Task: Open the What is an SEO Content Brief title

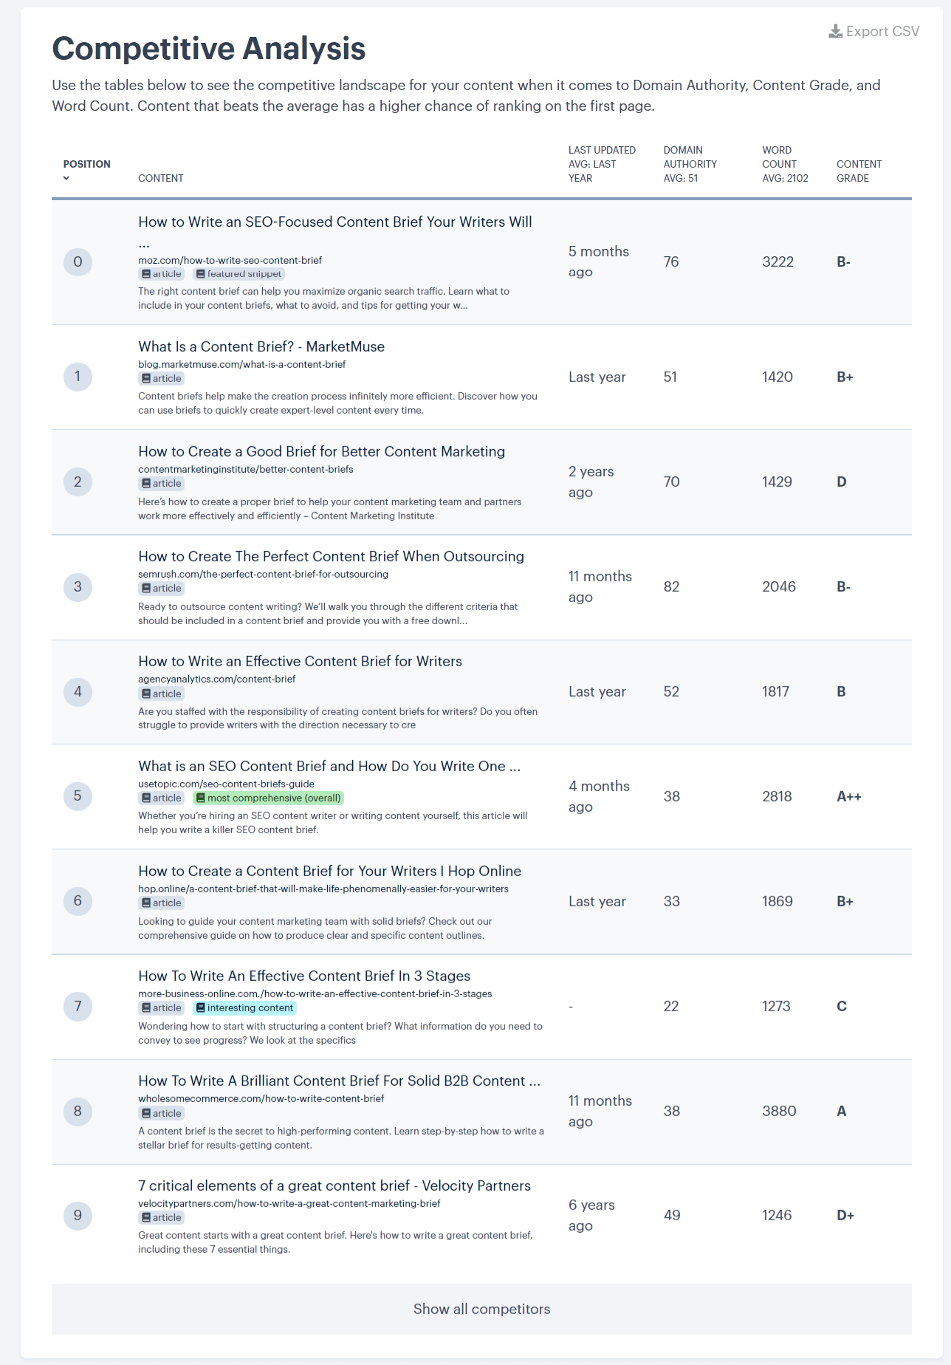Action: tap(329, 766)
